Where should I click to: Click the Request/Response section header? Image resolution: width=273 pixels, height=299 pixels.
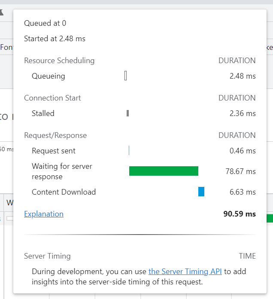55,135
